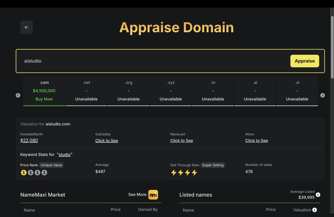Select the .ai domain tab
The height and width of the screenshot is (217, 334).
click(x=255, y=91)
